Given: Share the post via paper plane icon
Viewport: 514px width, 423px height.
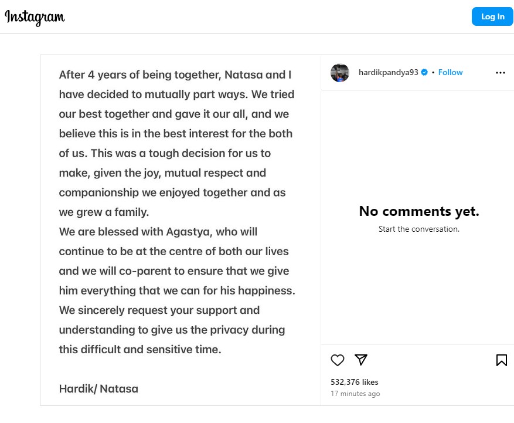Looking at the screenshot, I should (361, 360).
